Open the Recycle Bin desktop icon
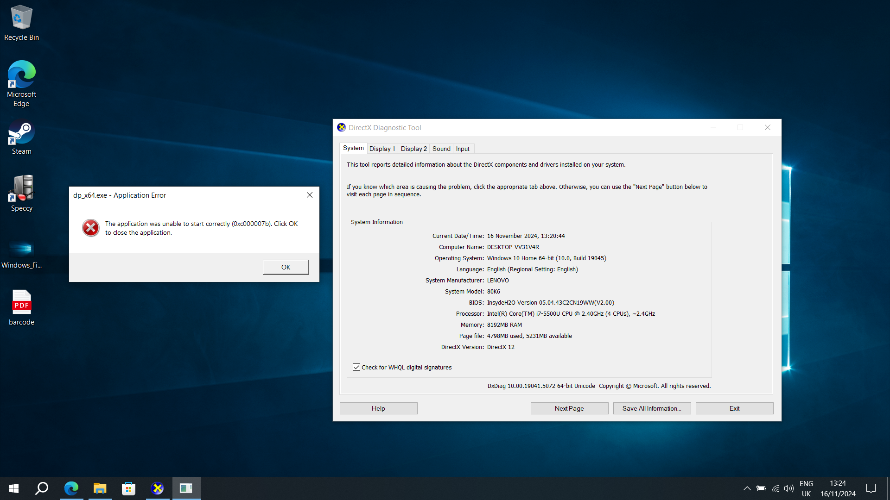The height and width of the screenshot is (500, 890). point(21,23)
